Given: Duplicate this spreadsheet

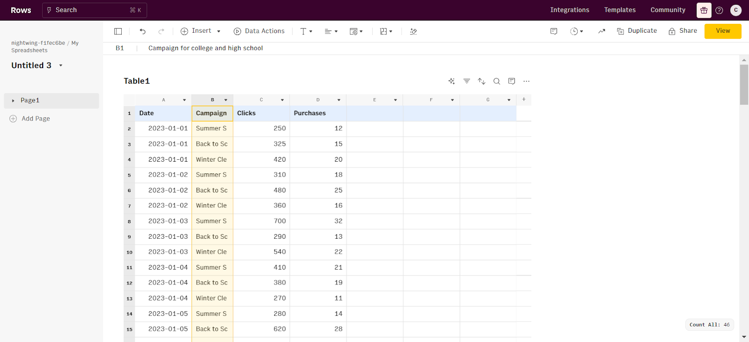Looking at the screenshot, I should coord(637,31).
